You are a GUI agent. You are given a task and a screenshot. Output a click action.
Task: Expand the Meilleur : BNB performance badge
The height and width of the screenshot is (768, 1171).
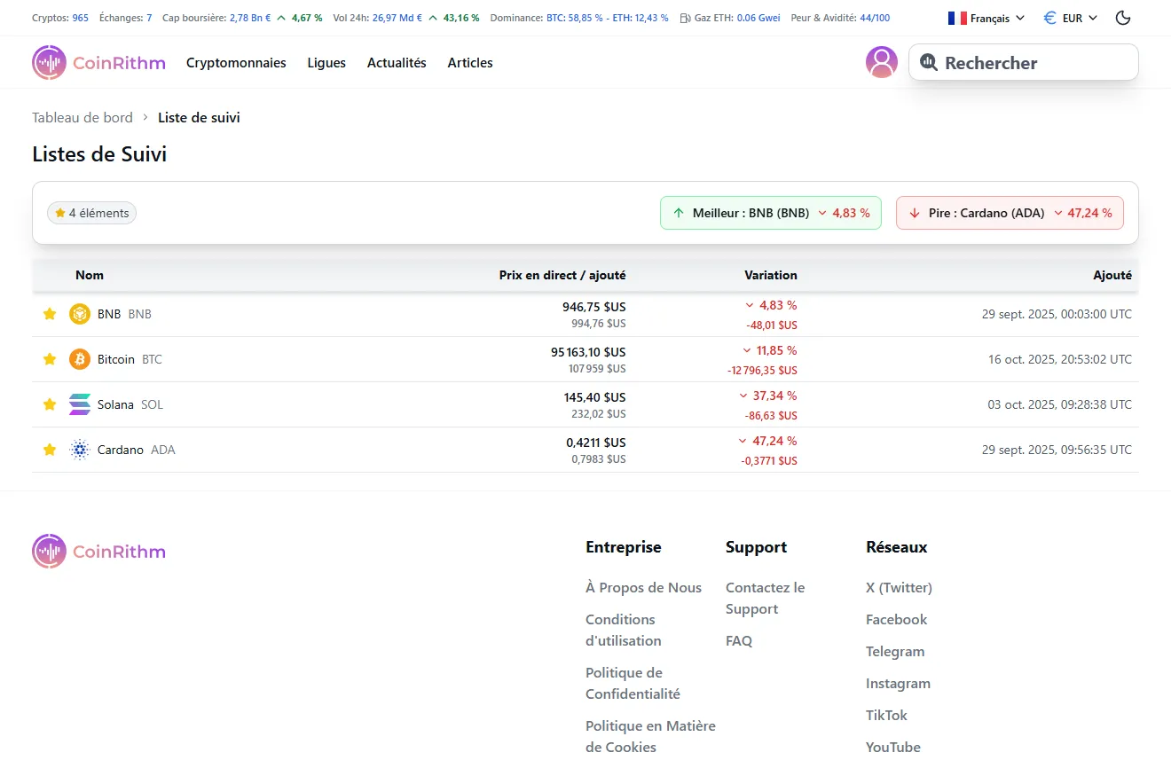(x=770, y=213)
